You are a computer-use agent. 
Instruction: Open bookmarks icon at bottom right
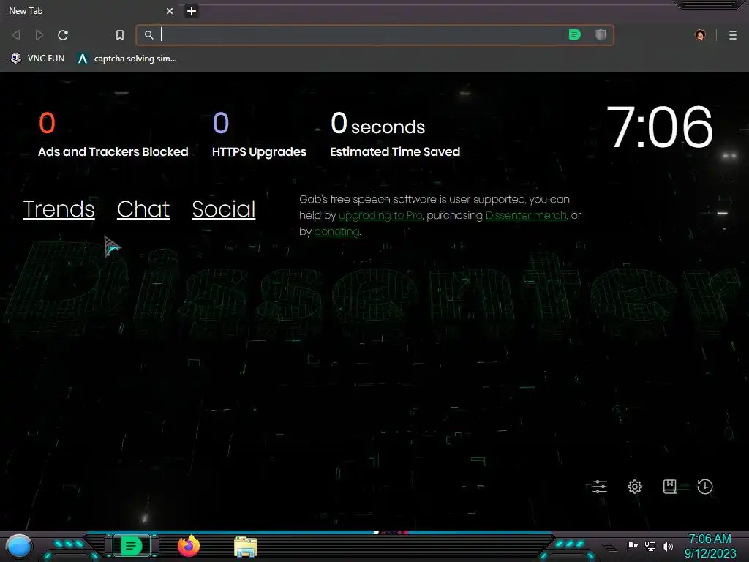670,487
